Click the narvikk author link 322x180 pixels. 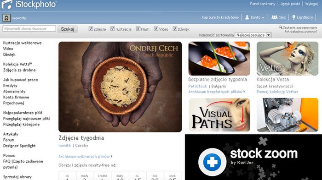coord(64,146)
